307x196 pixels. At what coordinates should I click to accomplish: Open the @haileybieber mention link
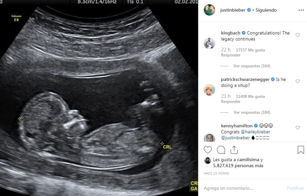[256, 132]
